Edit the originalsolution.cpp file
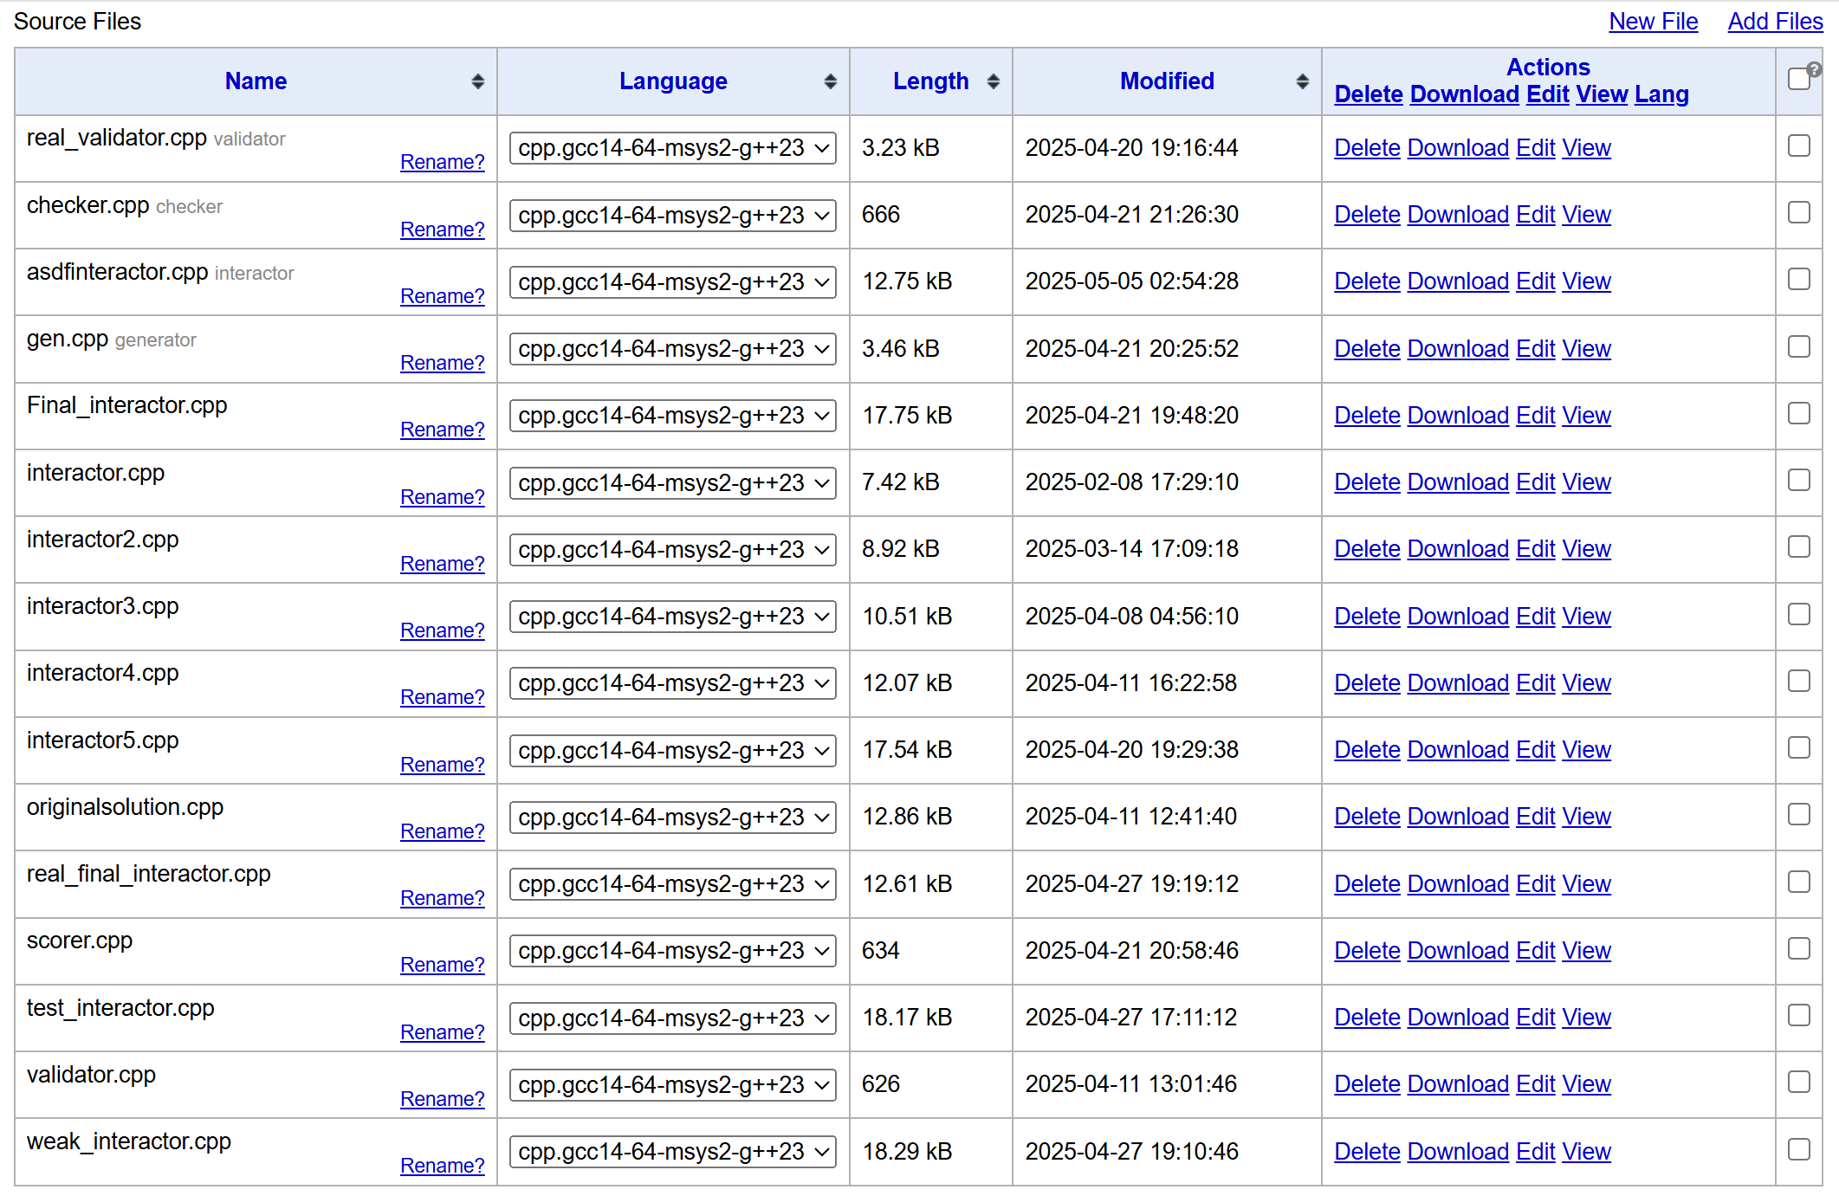1839x1196 pixels. [1536, 817]
